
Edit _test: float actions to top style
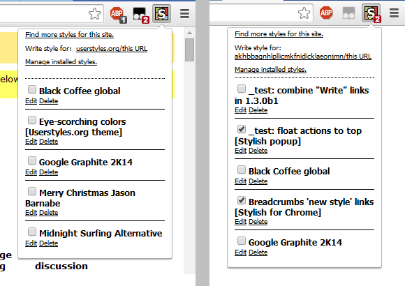click(x=240, y=151)
